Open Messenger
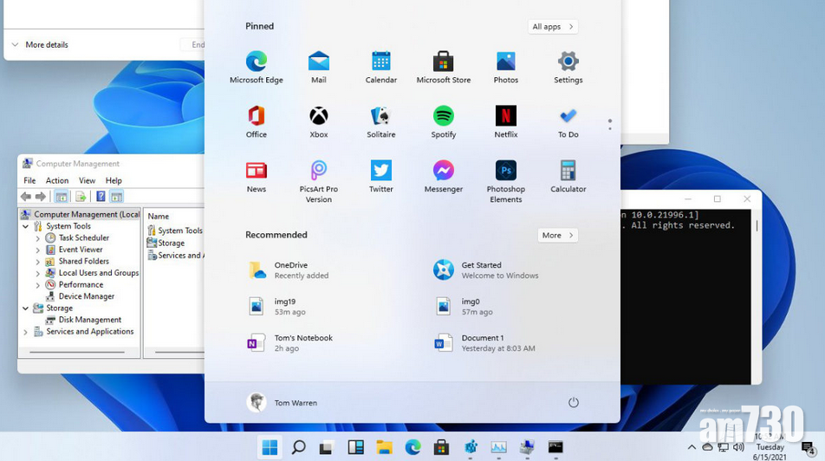The image size is (825, 461). (x=443, y=177)
